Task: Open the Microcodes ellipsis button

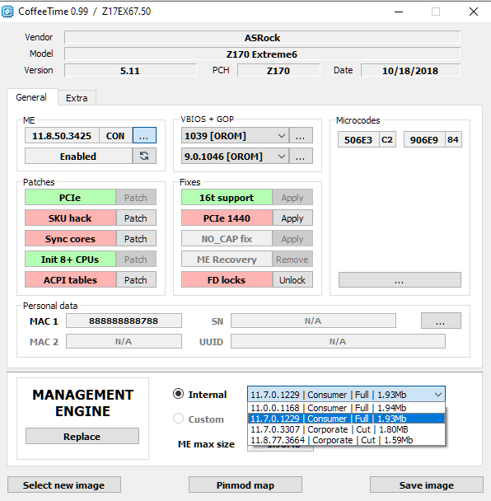Action: coord(400,280)
